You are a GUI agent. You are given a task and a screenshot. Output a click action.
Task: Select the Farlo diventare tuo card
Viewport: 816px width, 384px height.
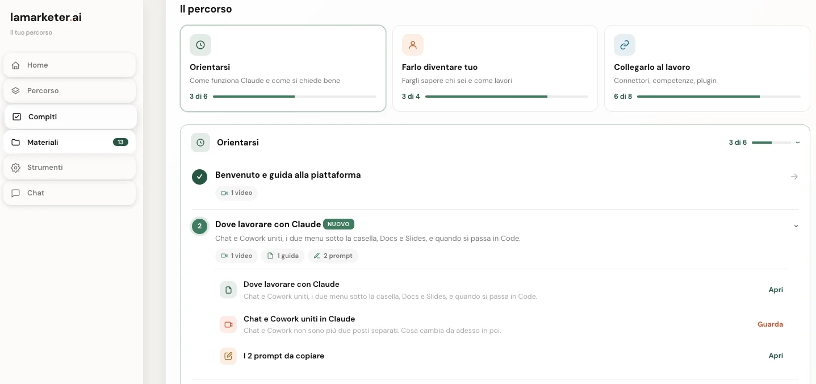tap(495, 68)
